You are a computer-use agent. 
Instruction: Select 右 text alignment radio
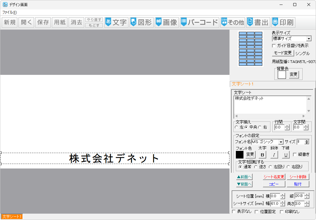[260, 127]
